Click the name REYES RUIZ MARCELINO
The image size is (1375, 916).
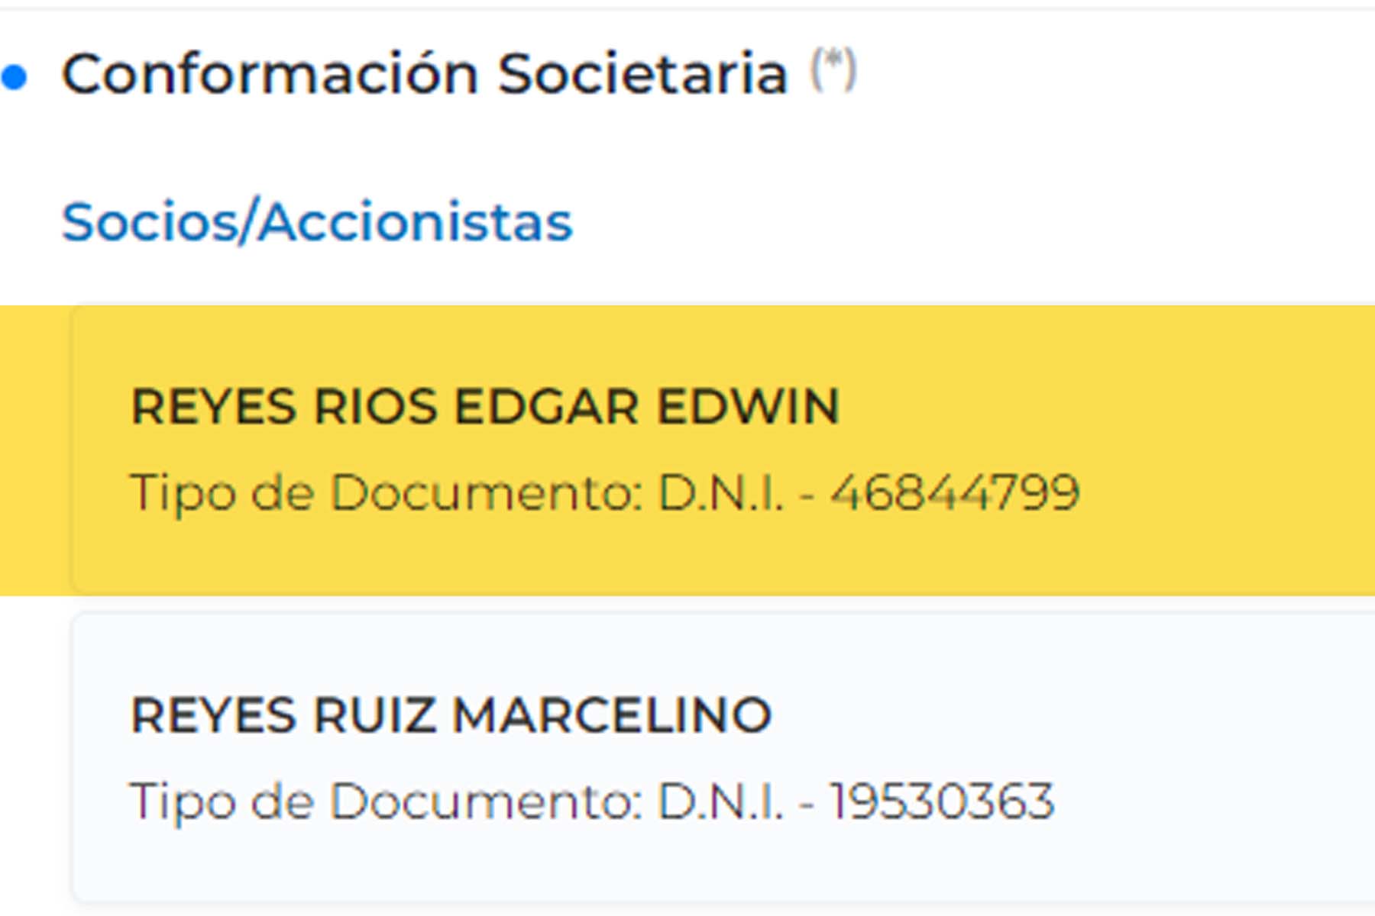tap(451, 716)
